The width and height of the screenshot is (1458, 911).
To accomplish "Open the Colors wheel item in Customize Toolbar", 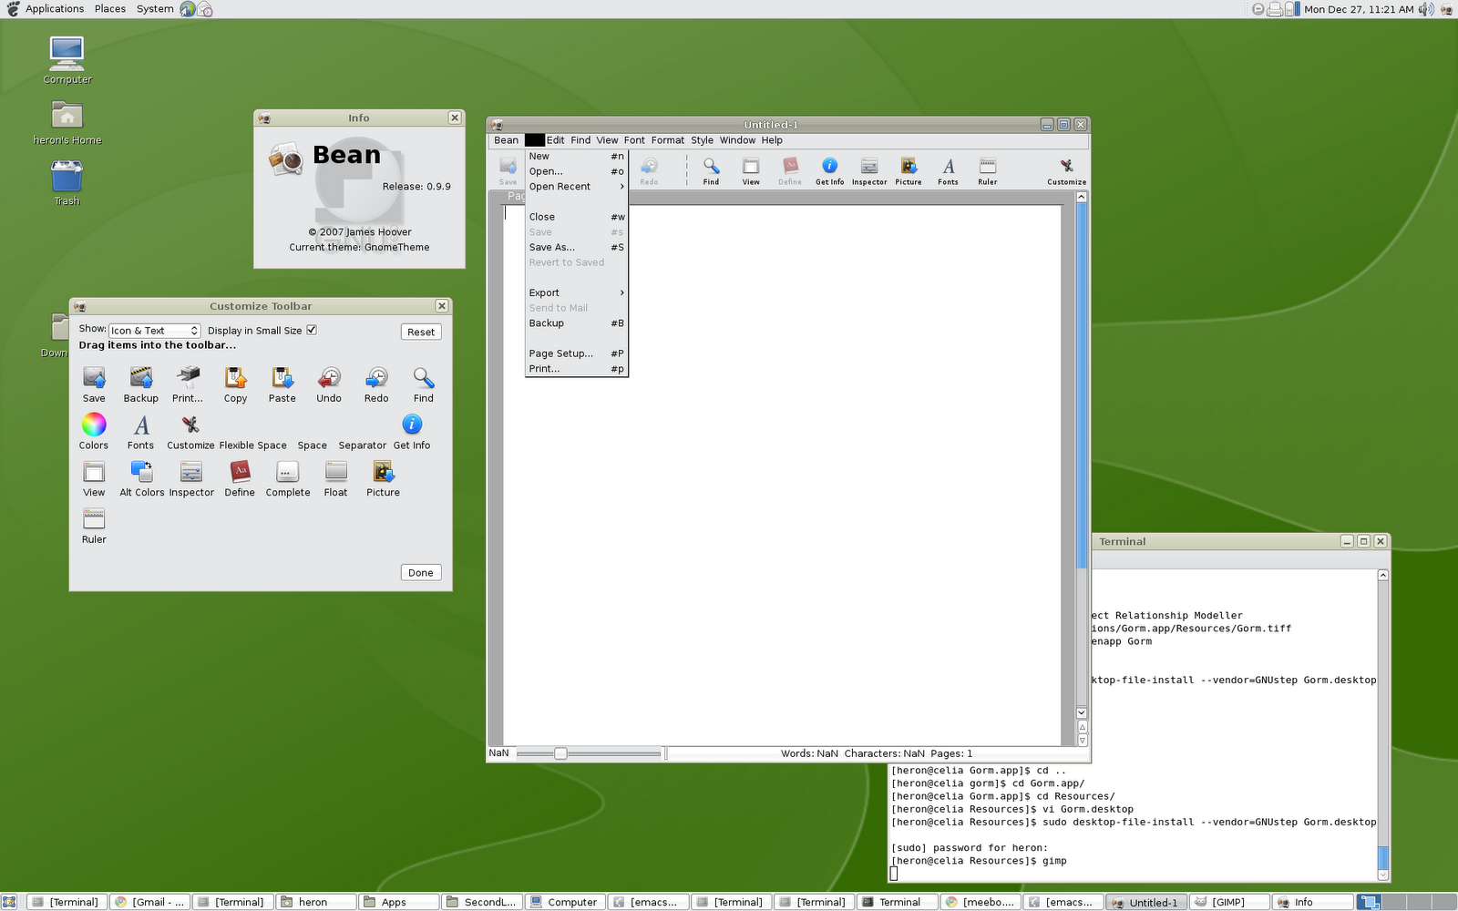I will pos(94,425).
